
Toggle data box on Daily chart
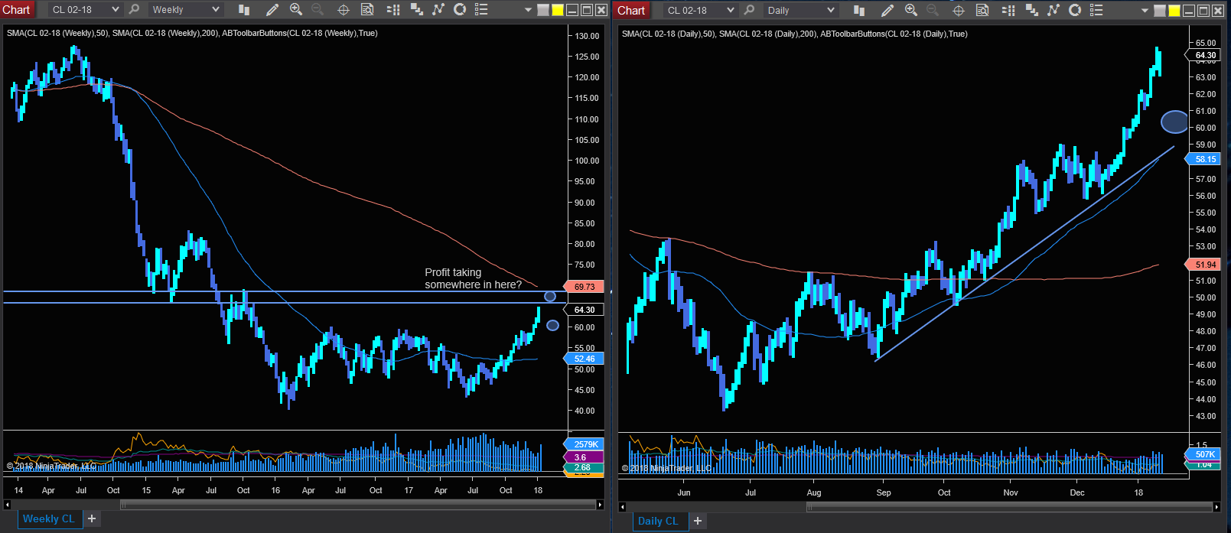click(983, 10)
